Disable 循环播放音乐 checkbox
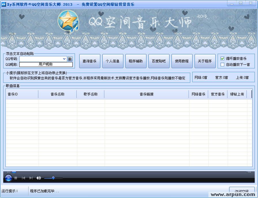 pos(222,59)
